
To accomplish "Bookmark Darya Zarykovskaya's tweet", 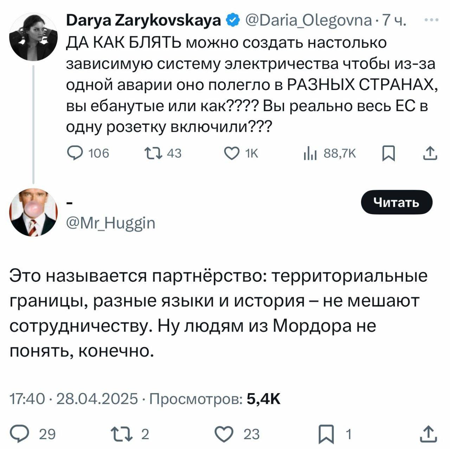I will click(388, 154).
